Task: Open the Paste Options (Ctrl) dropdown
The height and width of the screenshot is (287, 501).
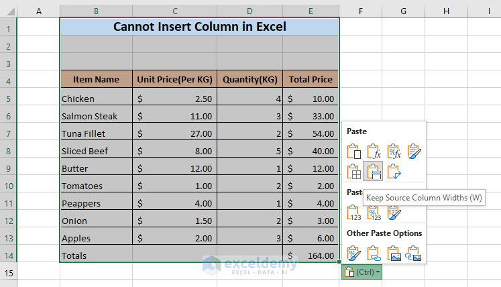Action: pyautogui.click(x=361, y=272)
